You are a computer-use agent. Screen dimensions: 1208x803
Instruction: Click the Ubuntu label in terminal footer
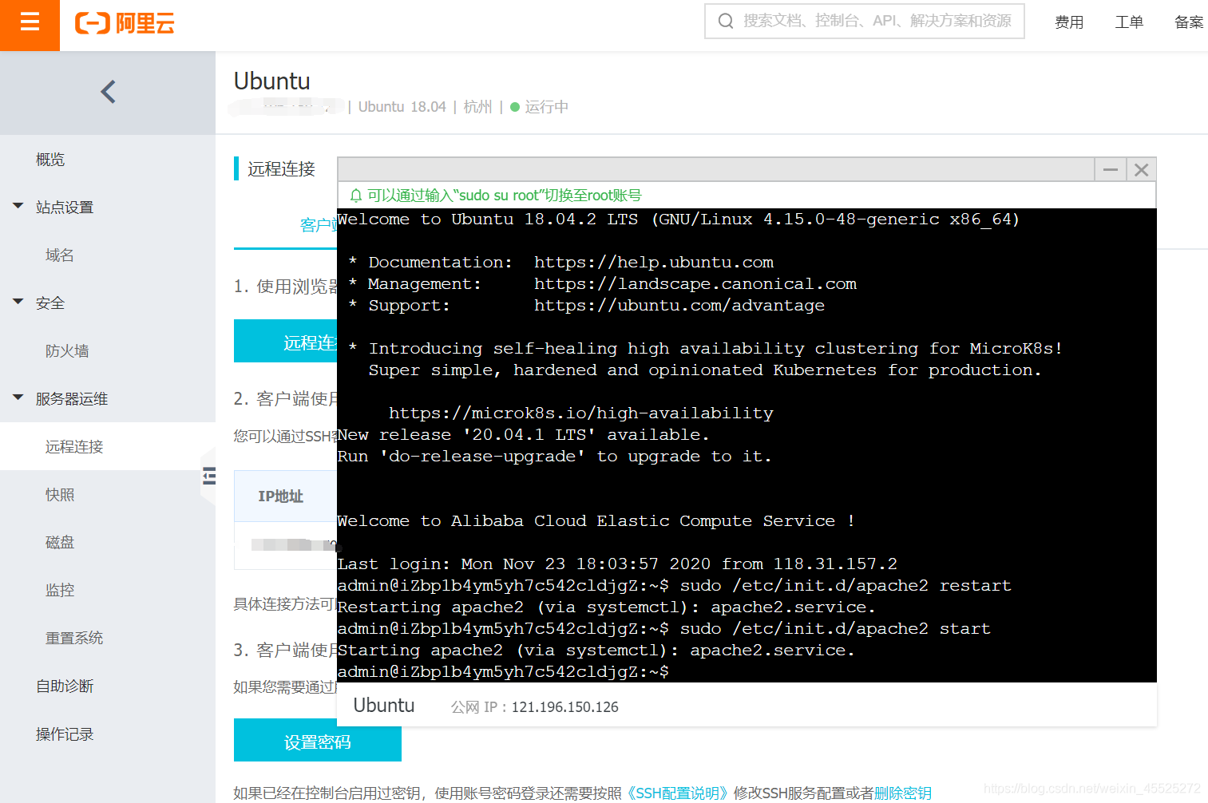point(384,706)
